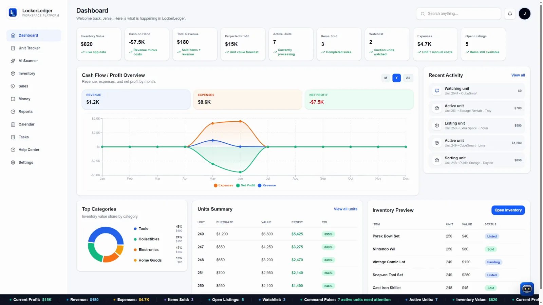The height and width of the screenshot is (305, 543).
Task: Click the Revenue summary card $1.2K
Action: coord(136,99)
